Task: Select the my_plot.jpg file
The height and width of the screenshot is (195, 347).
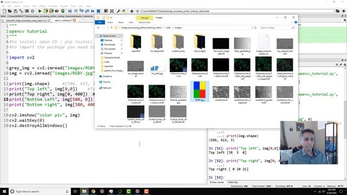Action: [x=157, y=69]
